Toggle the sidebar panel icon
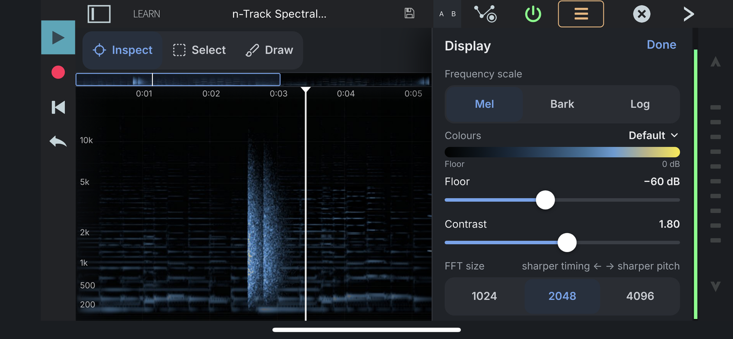The height and width of the screenshot is (339, 733). 99,14
